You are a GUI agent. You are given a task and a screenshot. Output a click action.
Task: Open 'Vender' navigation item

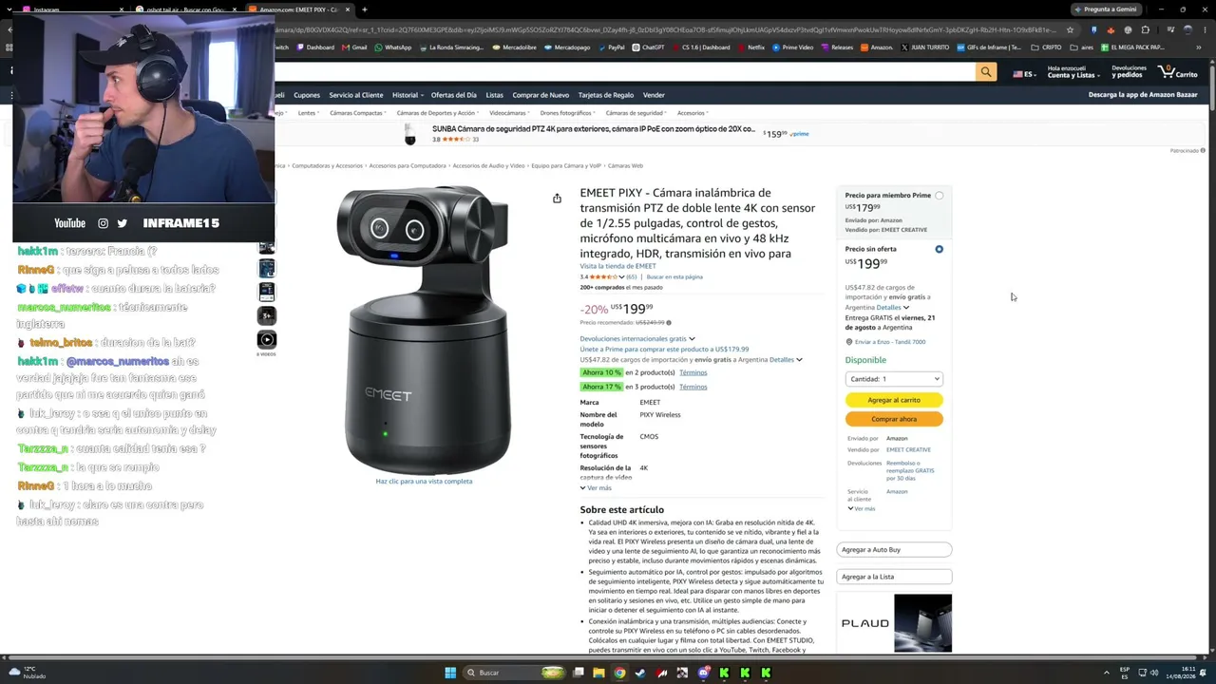coord(654,95)
